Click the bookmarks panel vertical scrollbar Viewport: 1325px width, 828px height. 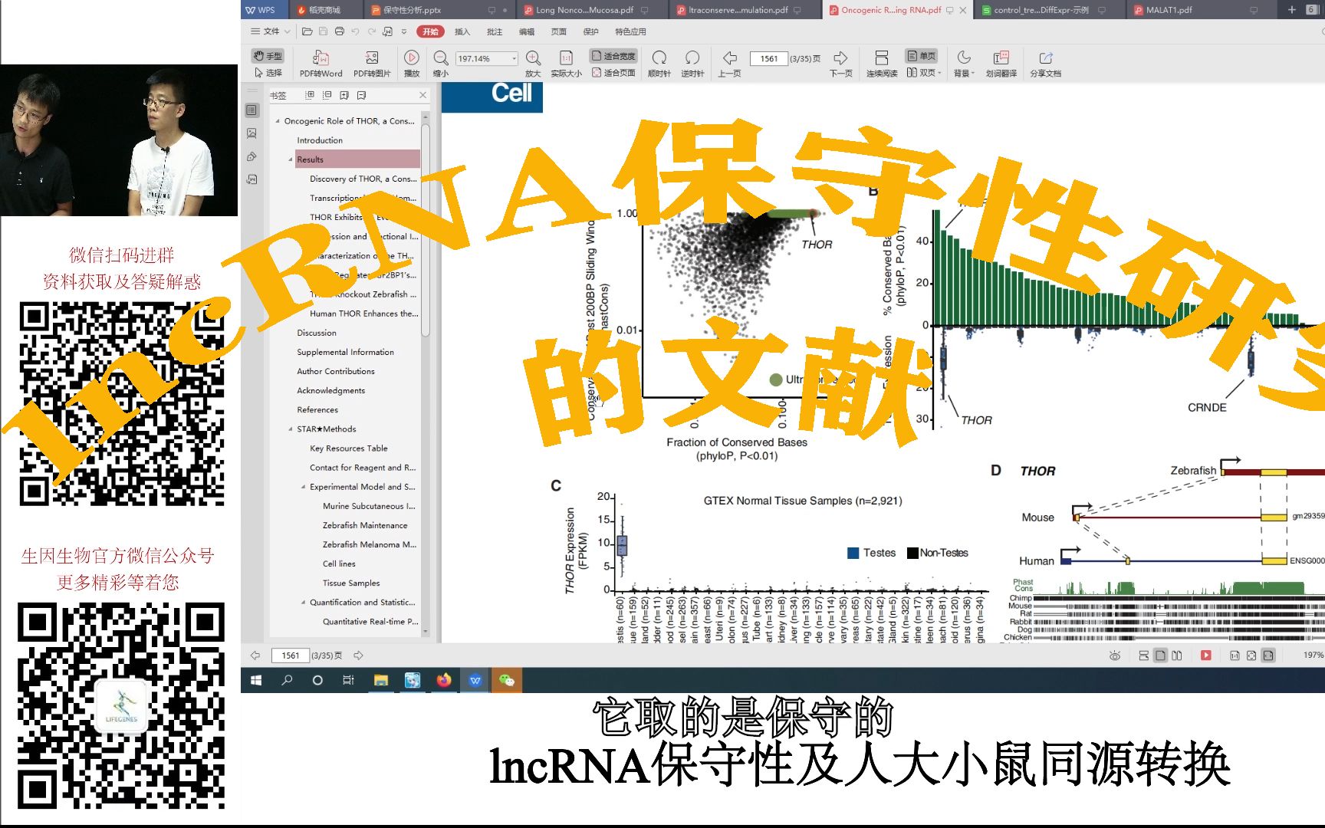coord(426,230)
